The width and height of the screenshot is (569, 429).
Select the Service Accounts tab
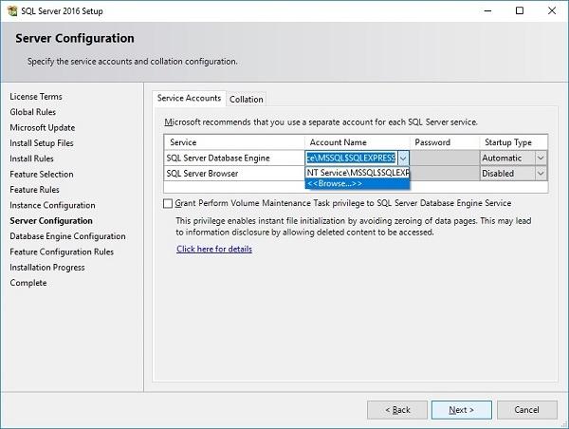coord(189,98)
